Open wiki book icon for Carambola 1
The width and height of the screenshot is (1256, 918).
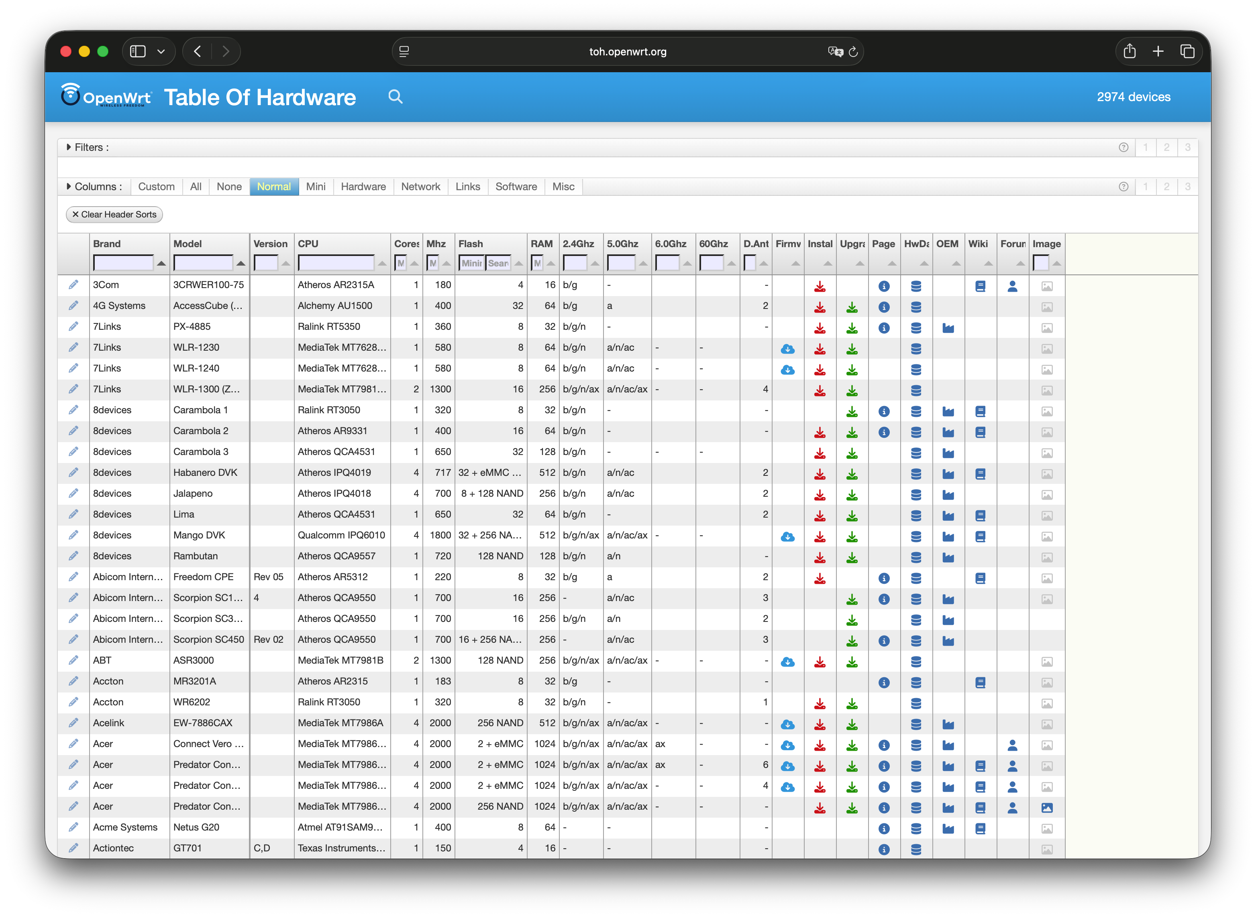click(980, 412)
